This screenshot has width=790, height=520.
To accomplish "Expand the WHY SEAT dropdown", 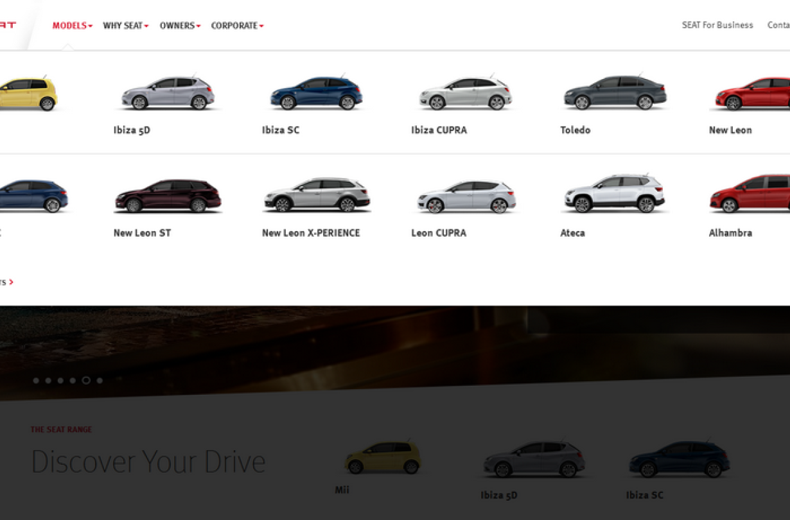I will (125, 26).
